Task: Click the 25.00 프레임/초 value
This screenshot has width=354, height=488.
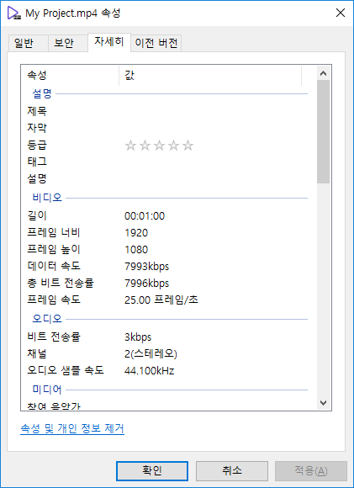Action: pos(161,300)
